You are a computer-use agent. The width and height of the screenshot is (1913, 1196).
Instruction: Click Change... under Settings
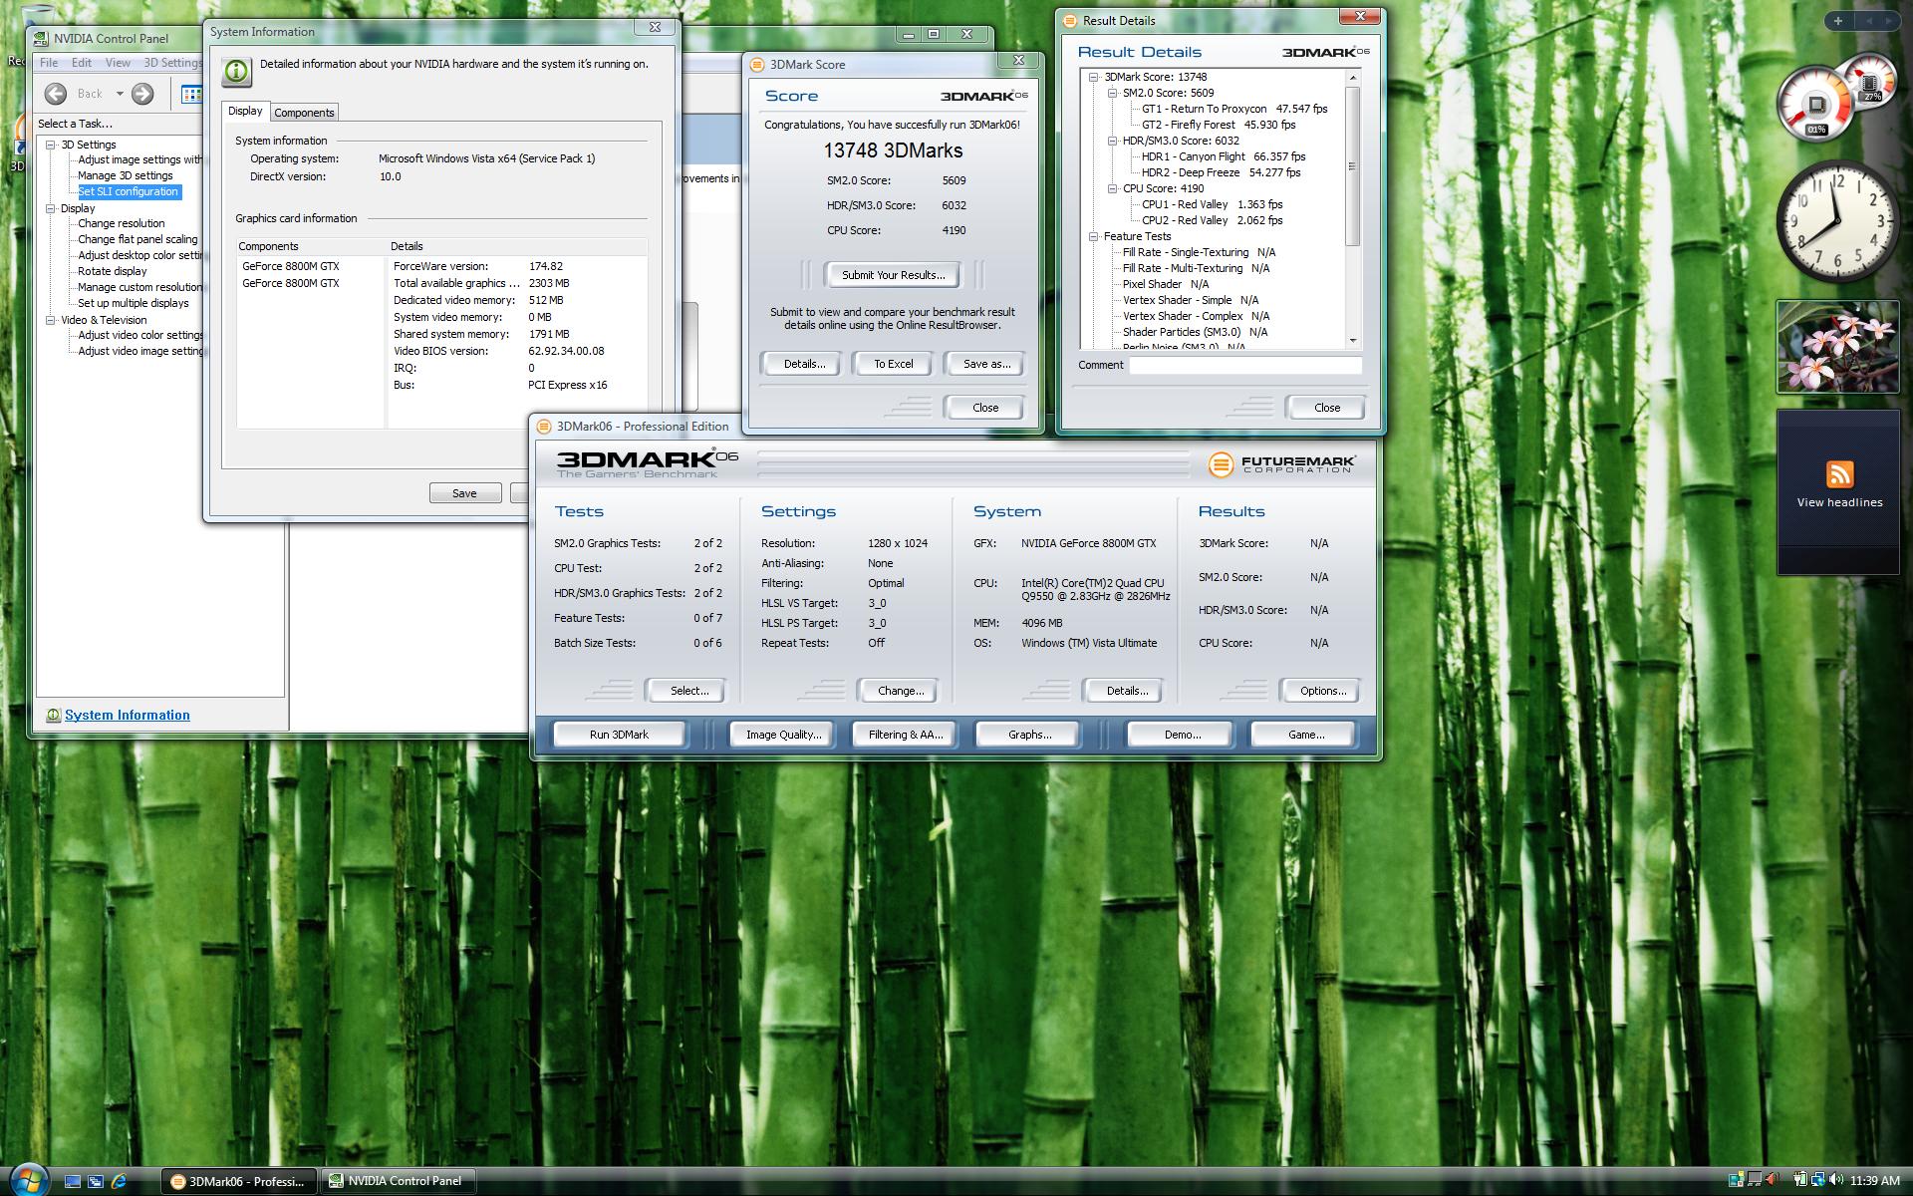pos(901,691)
